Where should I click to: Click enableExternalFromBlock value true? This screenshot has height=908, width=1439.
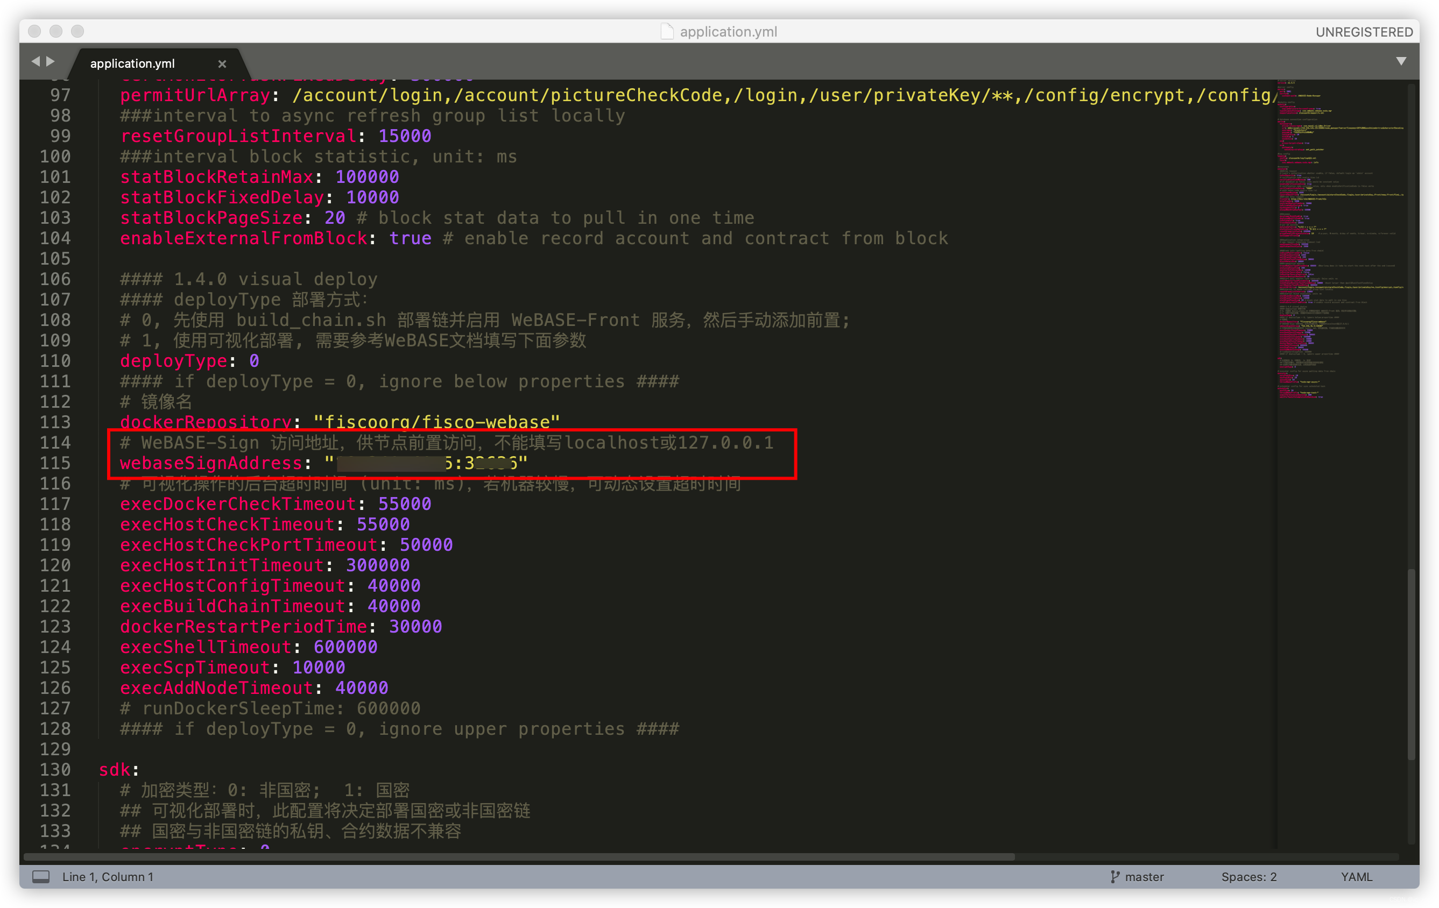(x=410, y=238)
